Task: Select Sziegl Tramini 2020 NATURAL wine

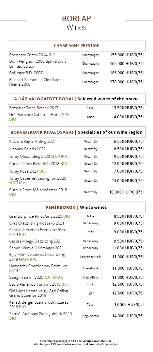Action: [36, 277]
